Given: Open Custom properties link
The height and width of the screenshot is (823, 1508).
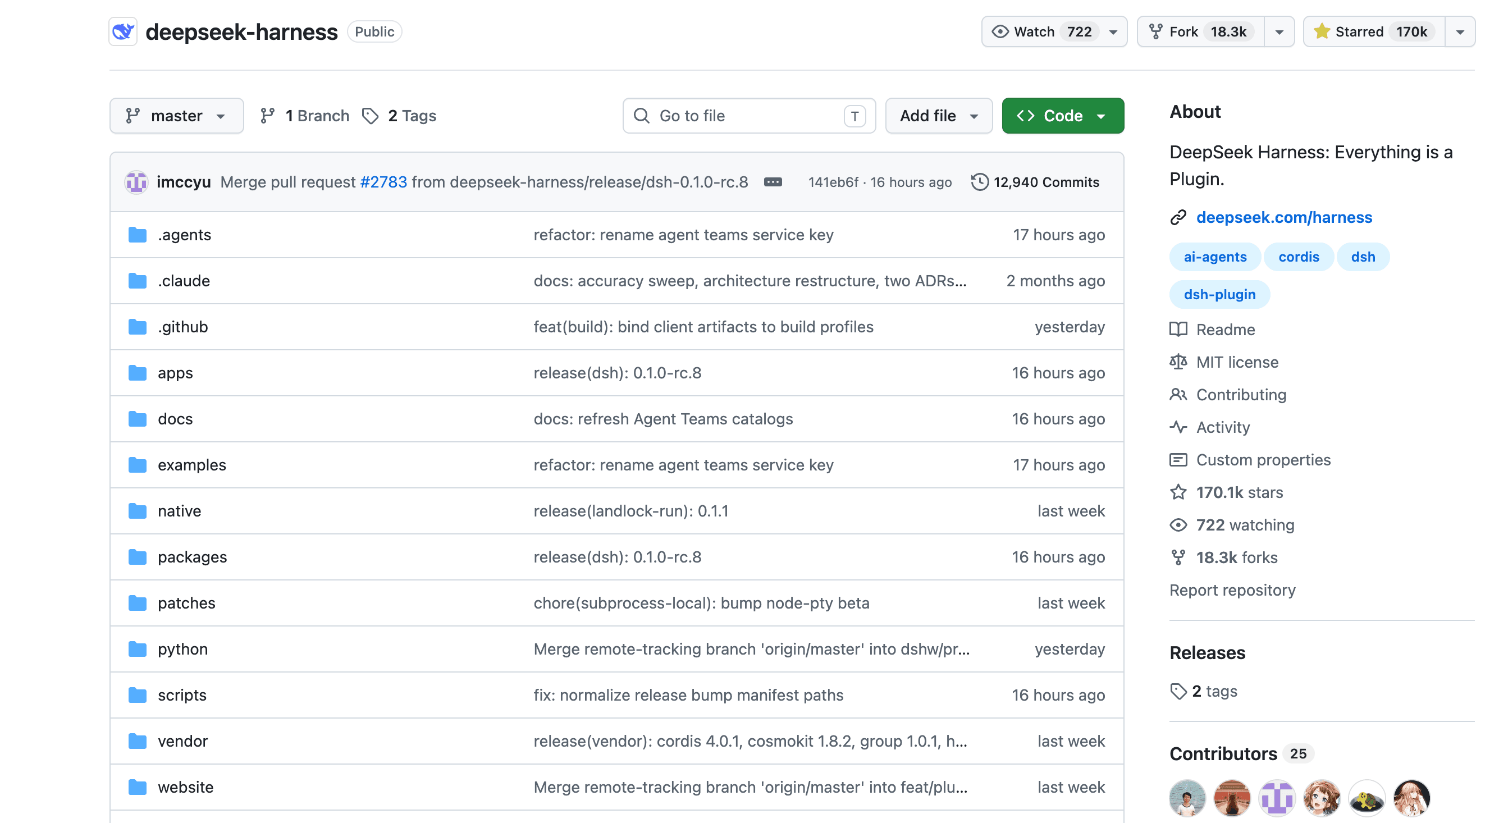Looking at the screenshot, I should point(1263,460).
